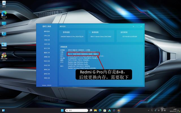Go to 显卡工具 in the sidebar
Image resolution: width=181 pixels, height=113 pixels.
(47, 48)
